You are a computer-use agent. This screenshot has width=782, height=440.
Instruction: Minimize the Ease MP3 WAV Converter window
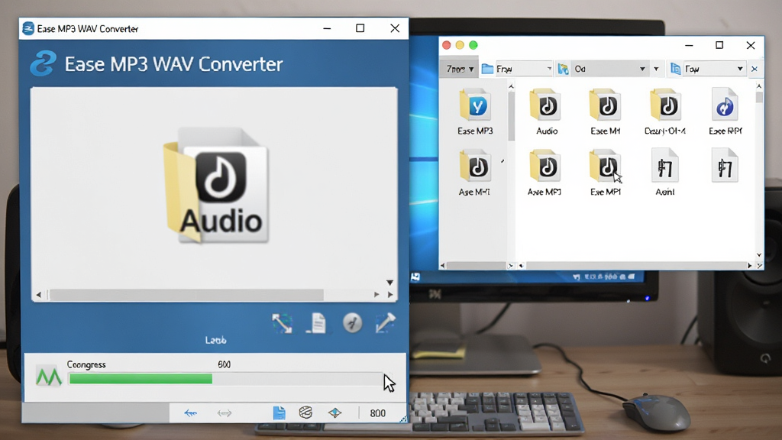(327, 28)
